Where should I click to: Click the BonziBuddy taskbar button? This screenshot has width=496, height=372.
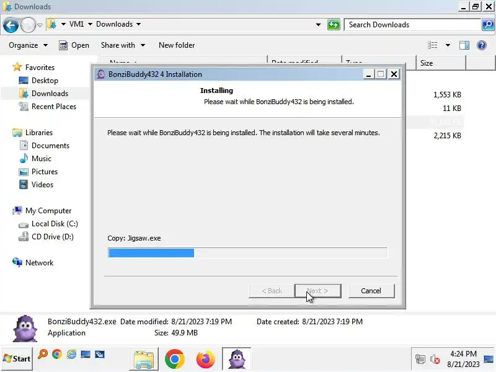237,359
